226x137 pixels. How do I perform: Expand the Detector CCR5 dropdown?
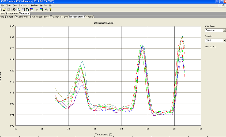pyautogui.click(x=224, y=41)
